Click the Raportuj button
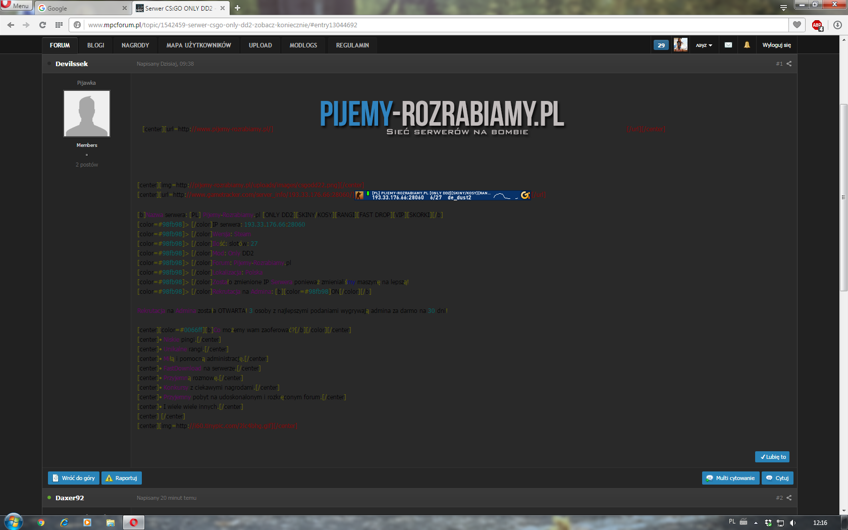Viewport: 848px width, 530px height. tap(122, 478)
